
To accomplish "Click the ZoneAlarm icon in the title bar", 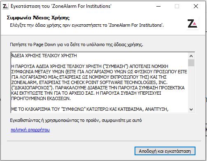I will click(5, 6).
